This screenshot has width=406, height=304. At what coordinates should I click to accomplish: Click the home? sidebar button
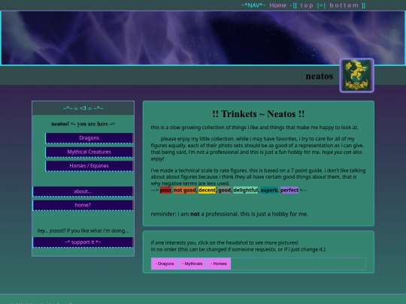(x=83, y=205)
